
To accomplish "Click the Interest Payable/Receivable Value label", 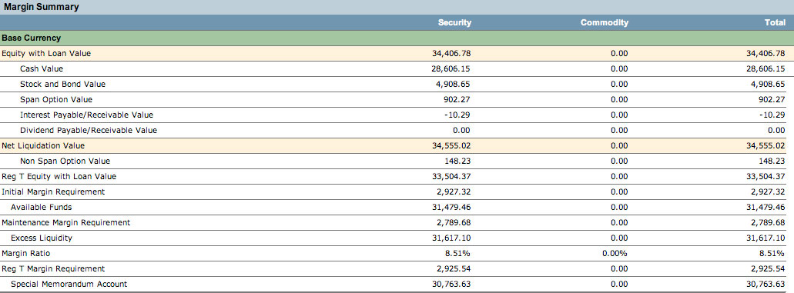I will 86,115.
